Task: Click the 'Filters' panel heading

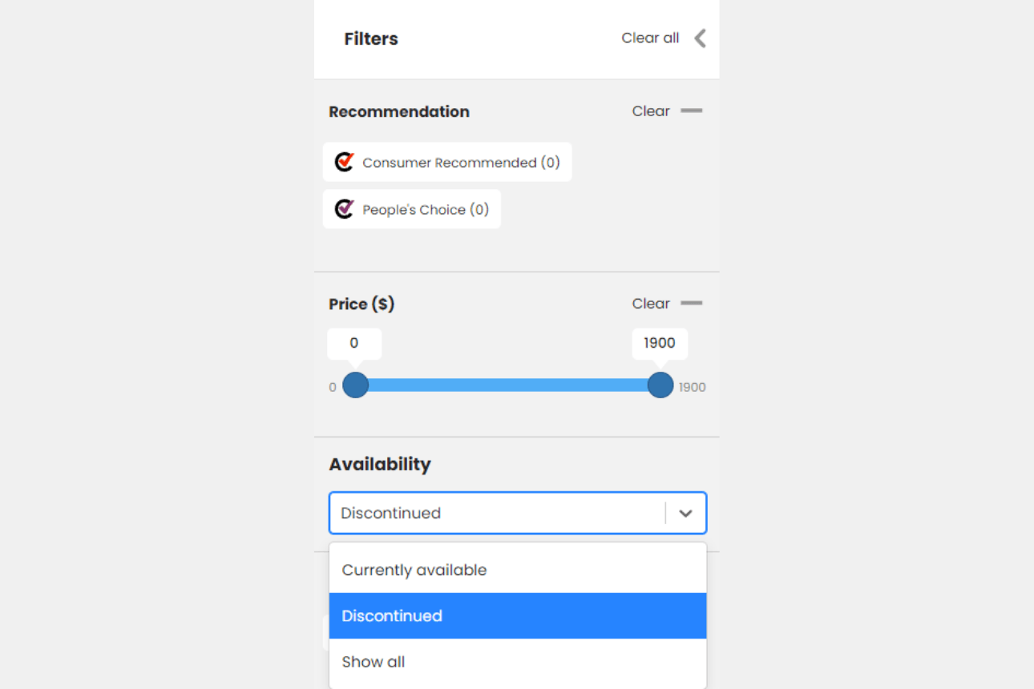Action: pyautogui.click(x=371, y=39)
